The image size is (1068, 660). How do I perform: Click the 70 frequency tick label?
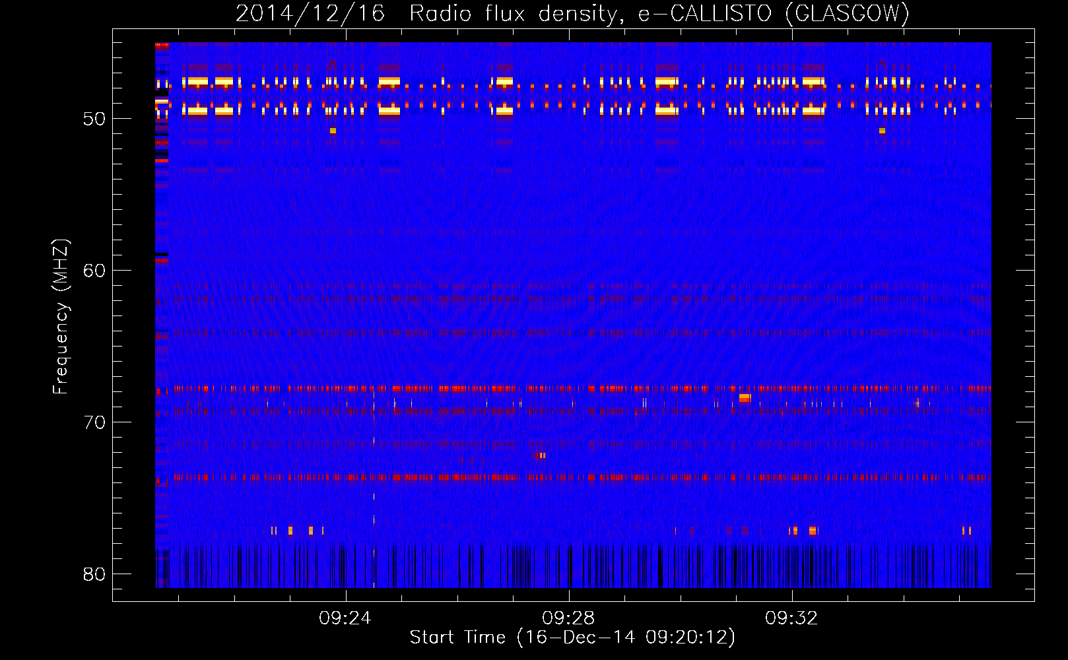click(94, 422)
